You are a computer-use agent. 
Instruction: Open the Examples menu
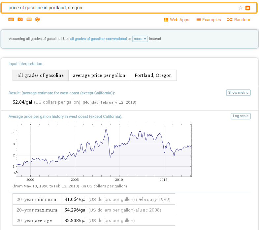(209, 20)
